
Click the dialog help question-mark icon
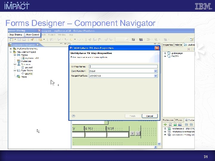(x=73, y=116)
